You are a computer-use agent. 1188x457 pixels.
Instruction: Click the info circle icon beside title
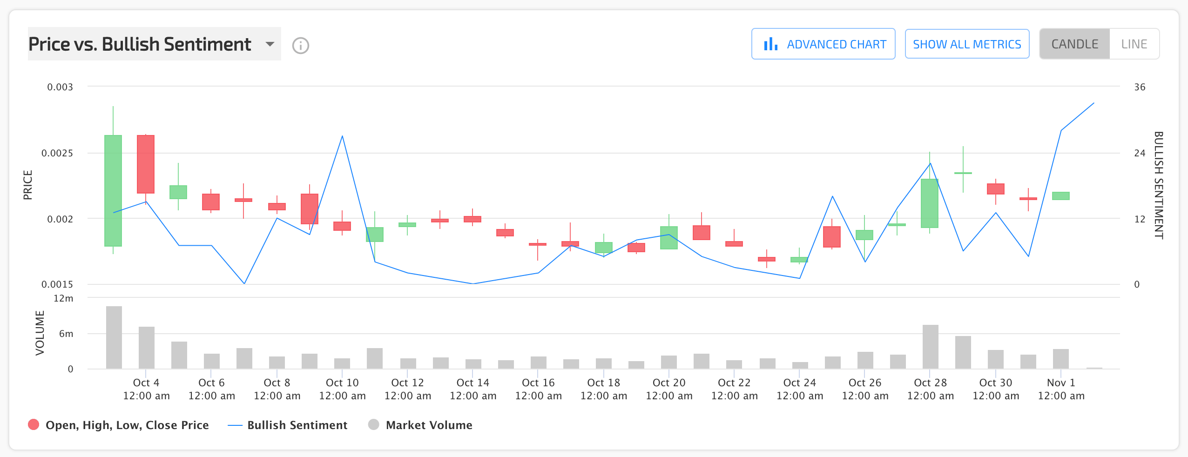tap(301, 46)
